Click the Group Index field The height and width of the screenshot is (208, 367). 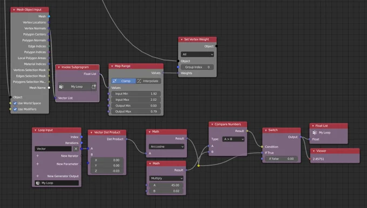click(x=198, y=67)
